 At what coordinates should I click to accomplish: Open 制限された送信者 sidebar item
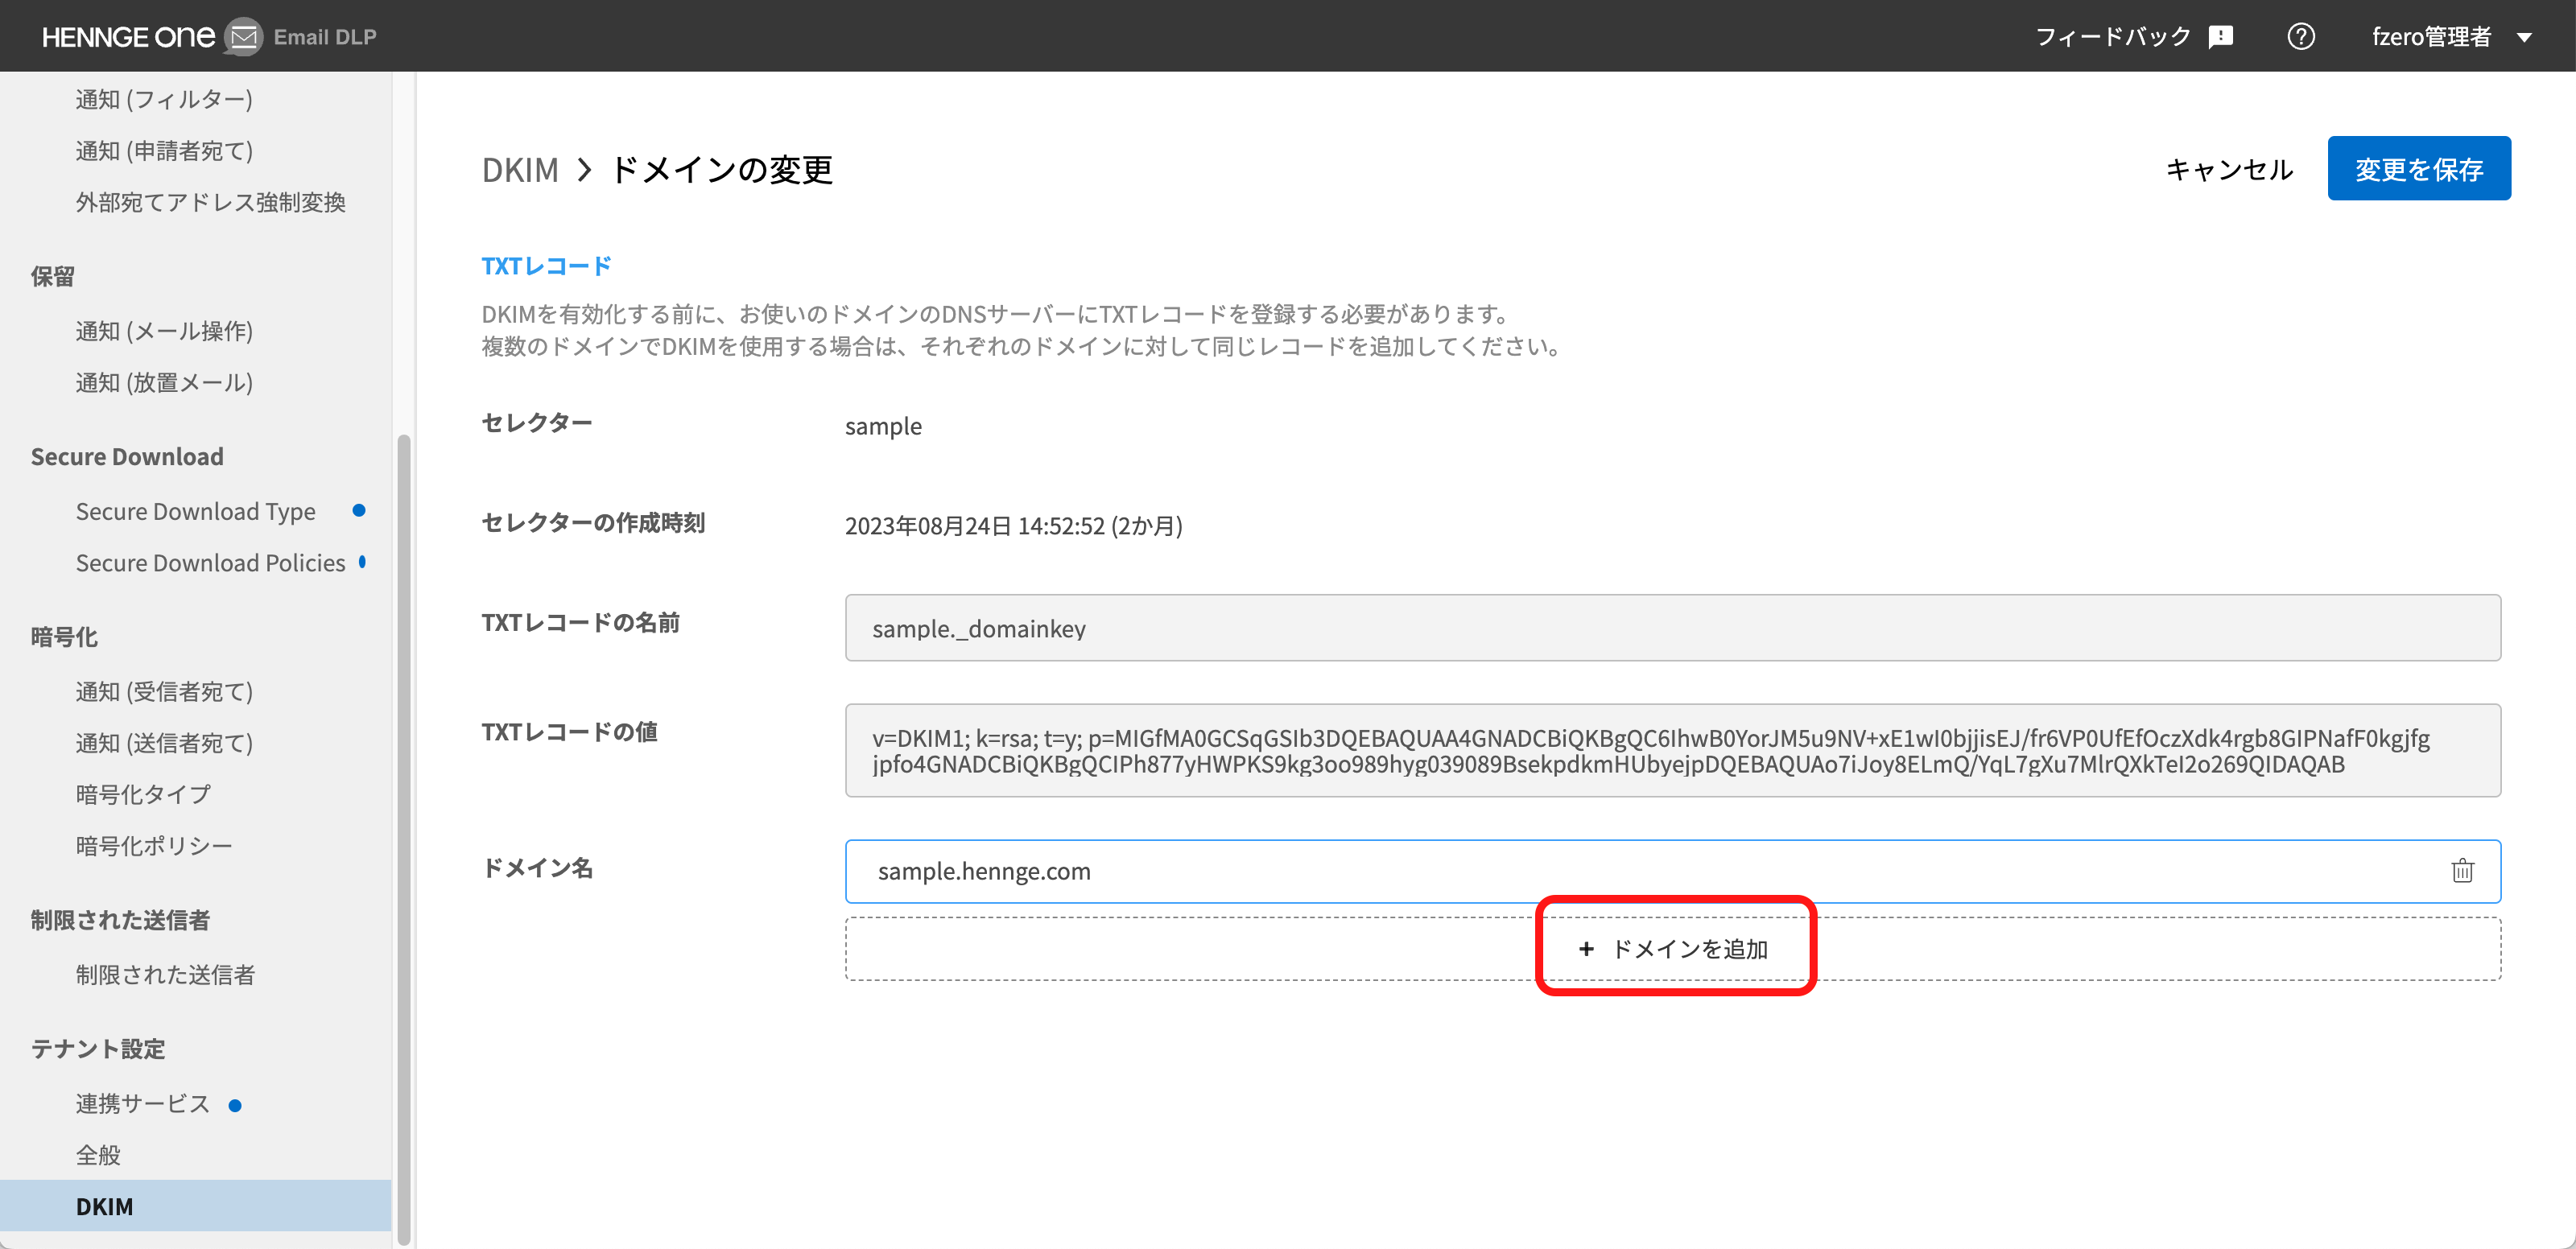pos(165,975)
